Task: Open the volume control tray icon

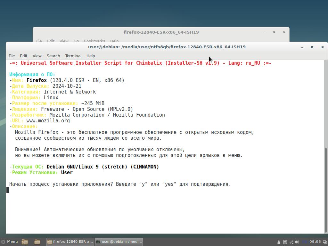Action: click(x=297, y=242)
